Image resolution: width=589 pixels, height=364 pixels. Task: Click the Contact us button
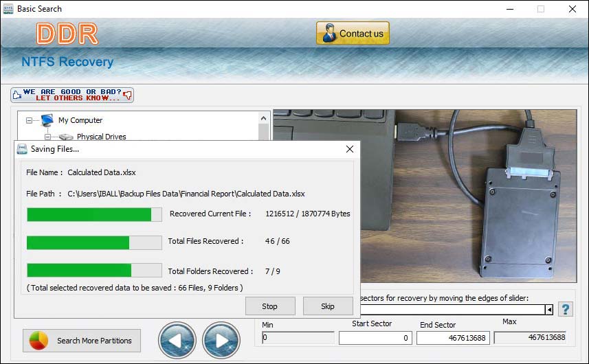353,33
